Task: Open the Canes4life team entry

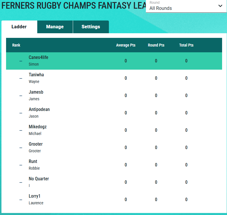Action: [x=38, y=58]
